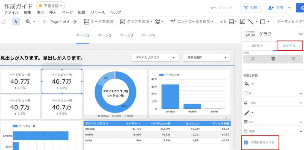Click the background fill bucket icon
304x150 pixels.
click(x=247, y=83)
